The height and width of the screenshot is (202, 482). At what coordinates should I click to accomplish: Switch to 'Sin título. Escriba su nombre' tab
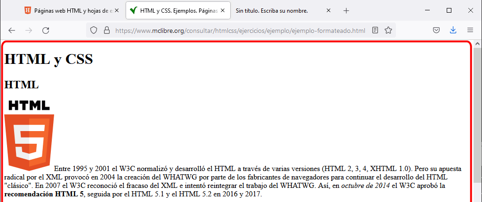pyautogui.click(x=284, y=11)
